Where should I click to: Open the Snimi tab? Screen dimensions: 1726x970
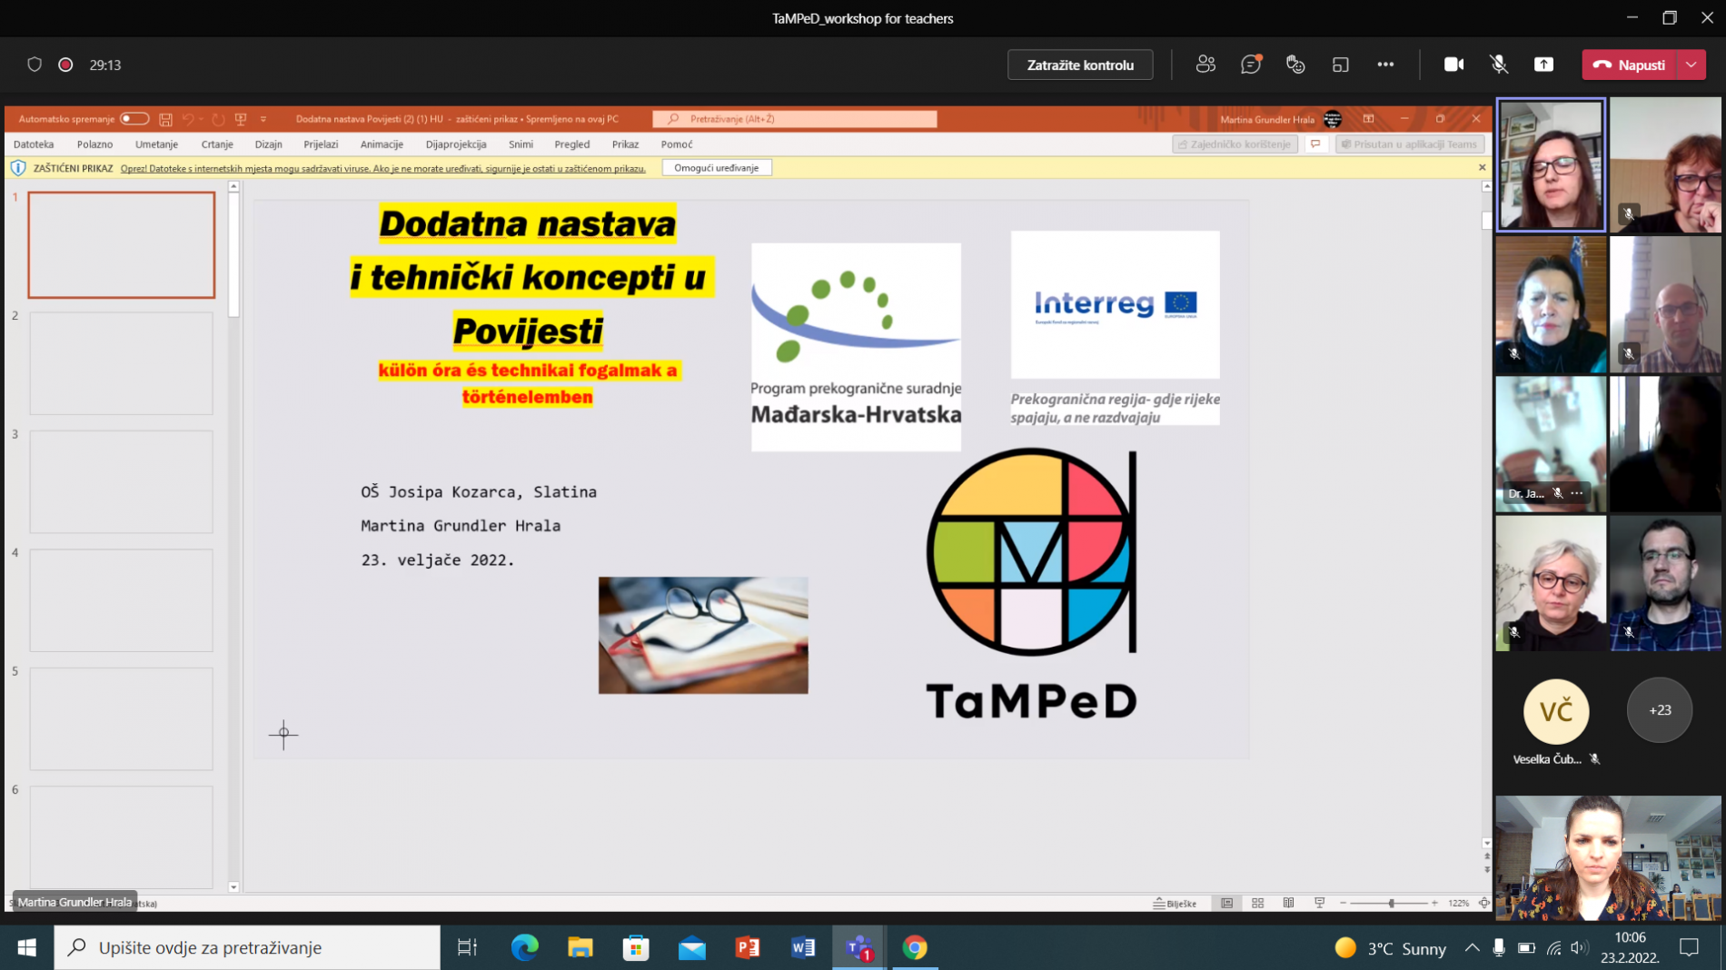[521, 144]
